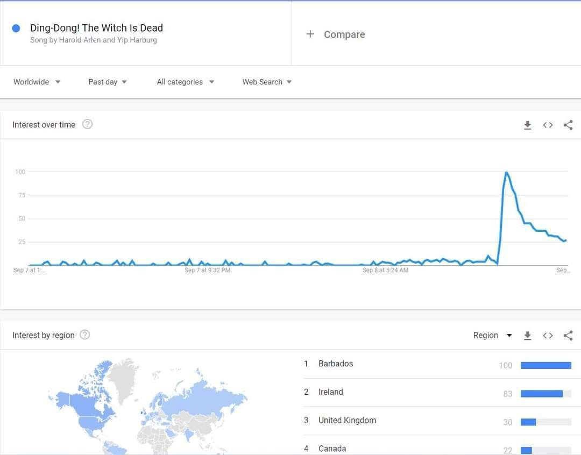Screen dimensions: 581x455
Task: Open embed code for Interest over time
Action: [x=548, y=125]
